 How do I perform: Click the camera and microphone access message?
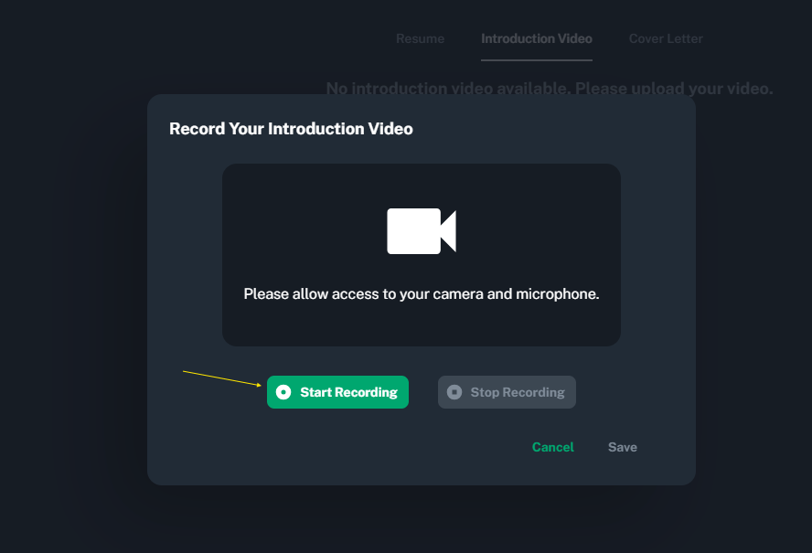422,293
